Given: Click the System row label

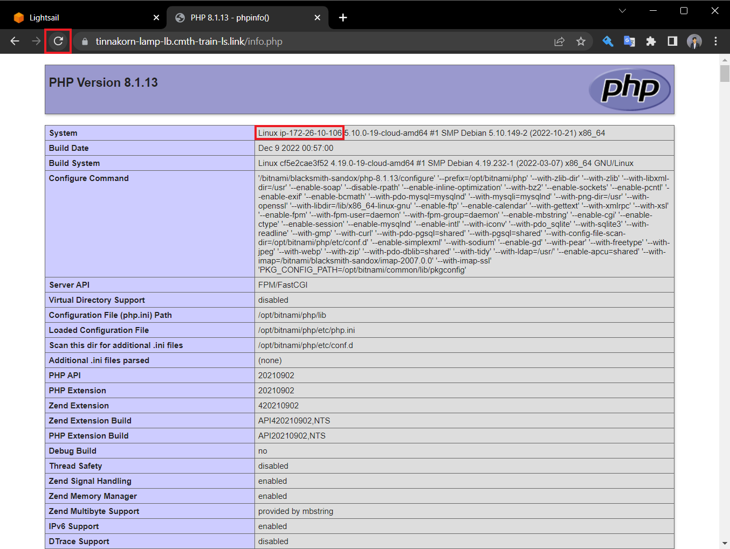Looking at the screenshot, I should (63, 133).
